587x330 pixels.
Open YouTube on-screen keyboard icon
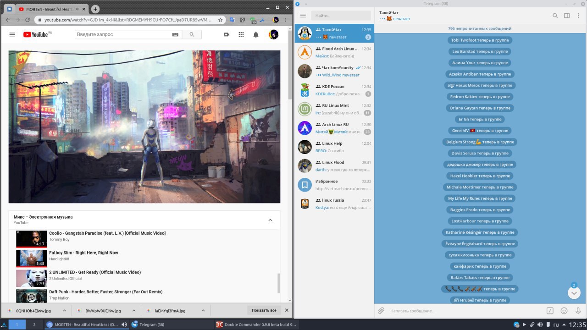coord(175,34)
